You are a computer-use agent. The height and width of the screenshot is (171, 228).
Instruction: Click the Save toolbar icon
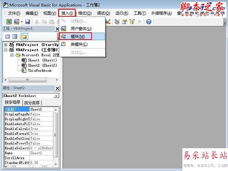tap(27, 22)
